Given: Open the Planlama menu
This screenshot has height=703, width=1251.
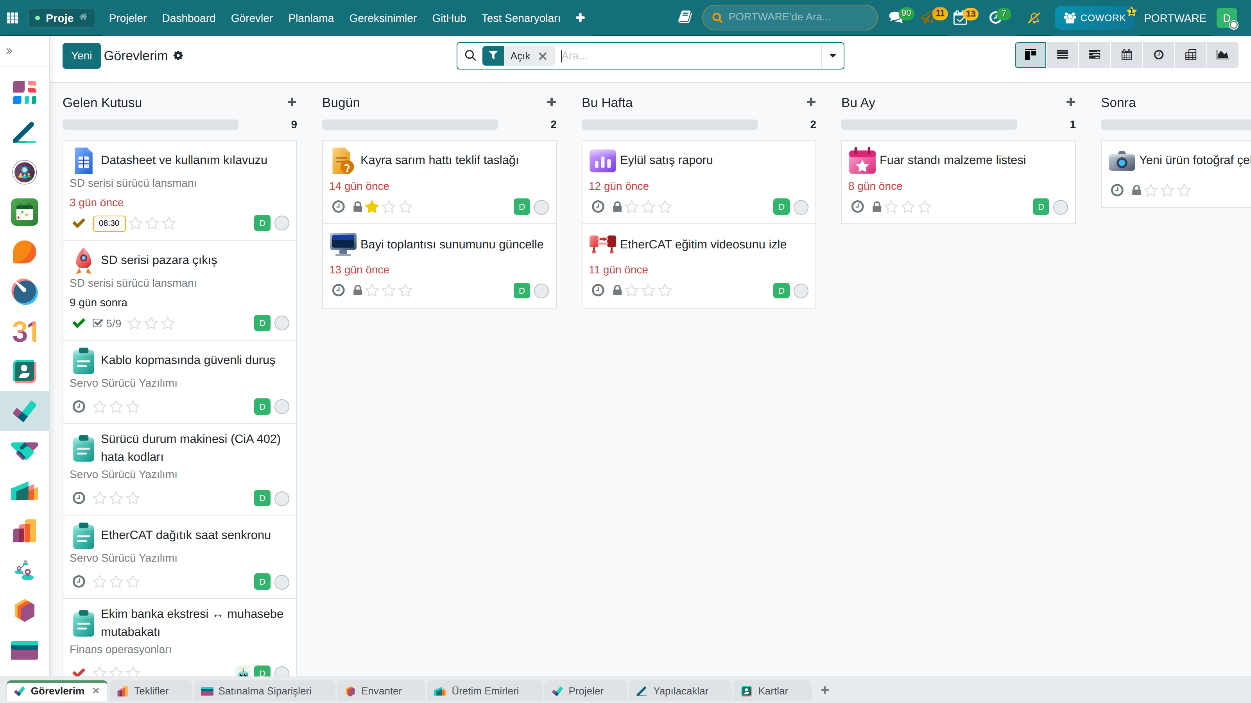Looking at the screenshot, I should (311, 18).
